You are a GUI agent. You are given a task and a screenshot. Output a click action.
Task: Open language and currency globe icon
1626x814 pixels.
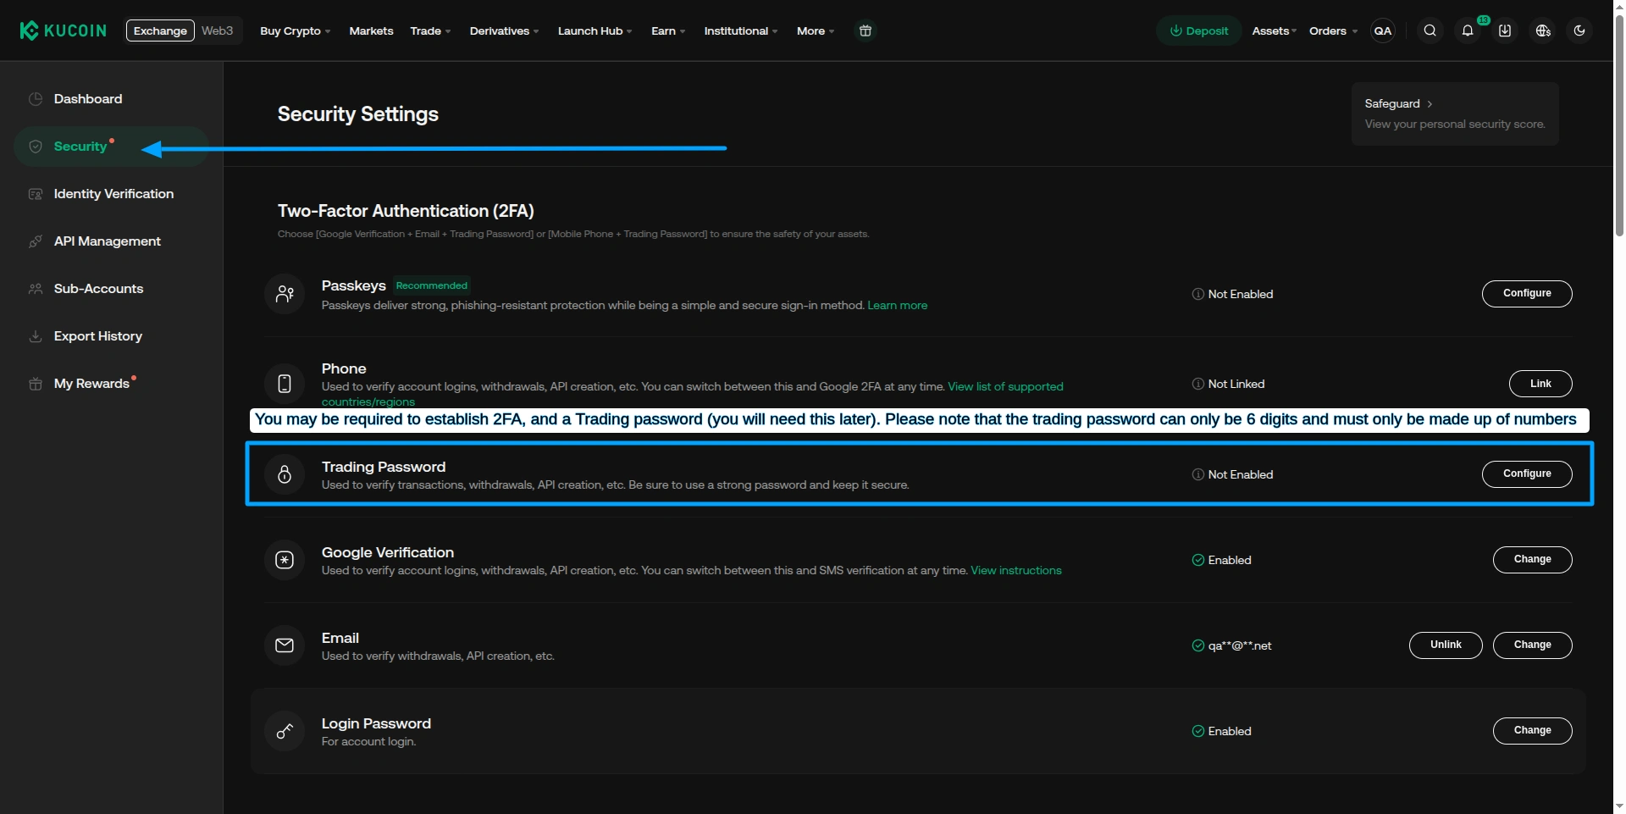point(1543,30)
